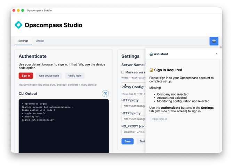Click the Assistant panel robot icon
The width and height of the screenshot is (233, 167).
[x=151, y=54]
